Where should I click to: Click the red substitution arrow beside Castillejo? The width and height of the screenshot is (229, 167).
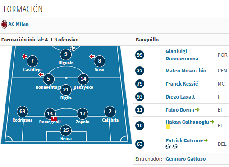point(25,57)
